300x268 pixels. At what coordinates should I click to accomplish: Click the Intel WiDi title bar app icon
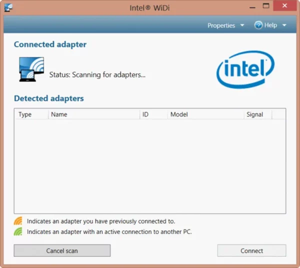click(8, 7)
